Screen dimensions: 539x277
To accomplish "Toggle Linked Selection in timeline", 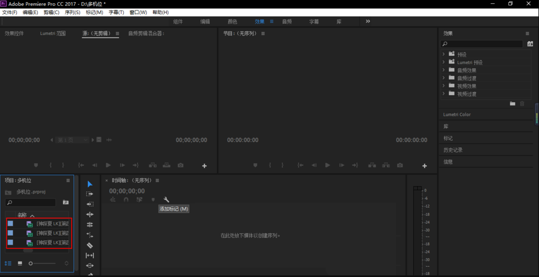I will [x=139, y=200].
